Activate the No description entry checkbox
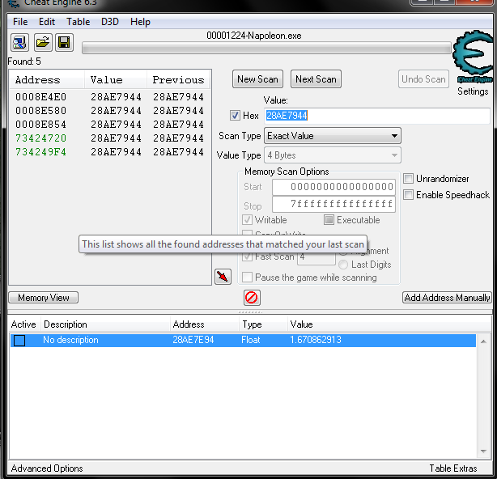This screenshot has height=479, width=497. point(19,341)
